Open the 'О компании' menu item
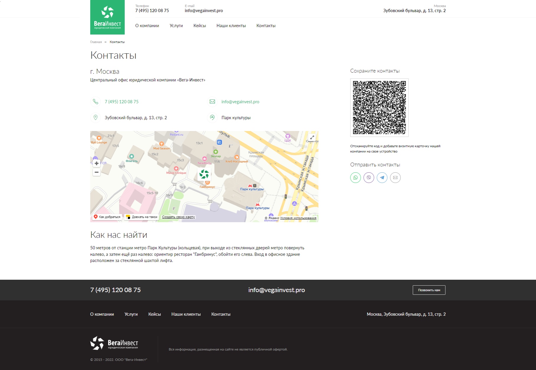536x370 pixels. click(x=147, y=26)
